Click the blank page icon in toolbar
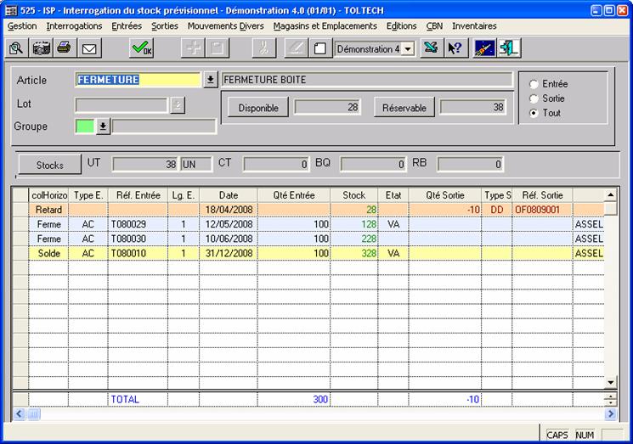Screen dimensions: 633x444 click(320, 48)
